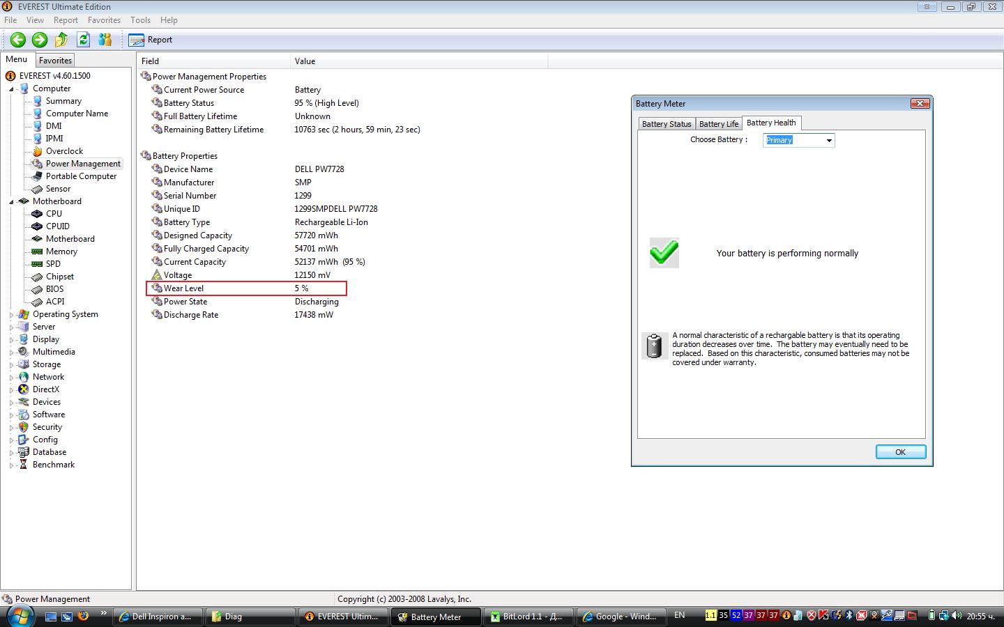Switch to the Menu sidebar tab
Screen dimensions: 1004x627
17,60
